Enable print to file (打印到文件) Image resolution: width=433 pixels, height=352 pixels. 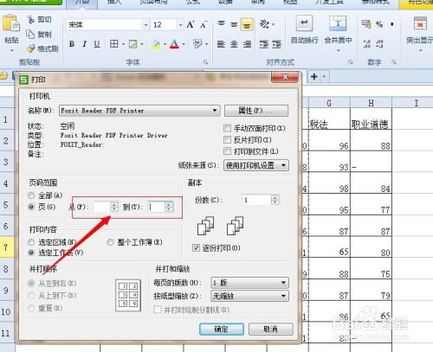click(x=228, y=151)
